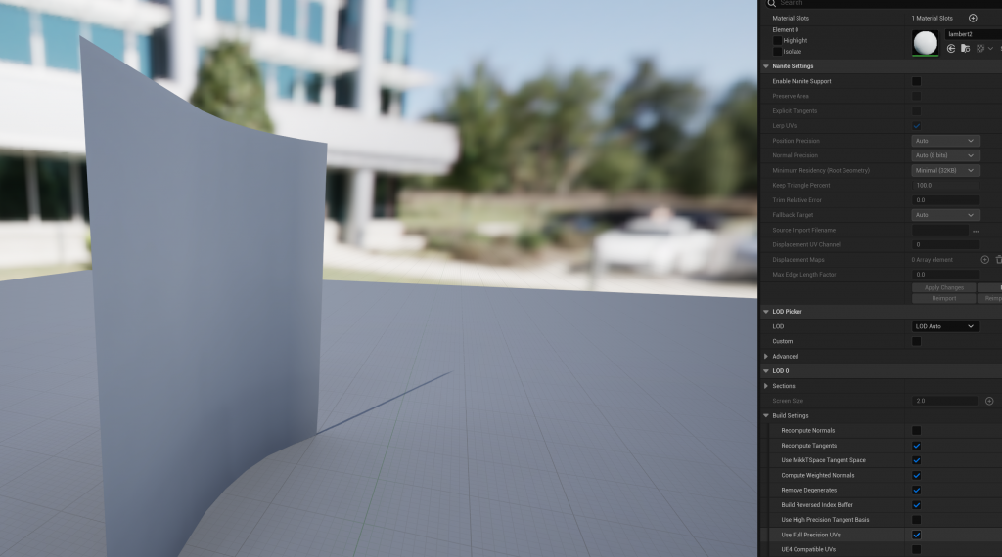Uncheck Remove Degenerates
1002x557 pixels.
tap(916, 490)
